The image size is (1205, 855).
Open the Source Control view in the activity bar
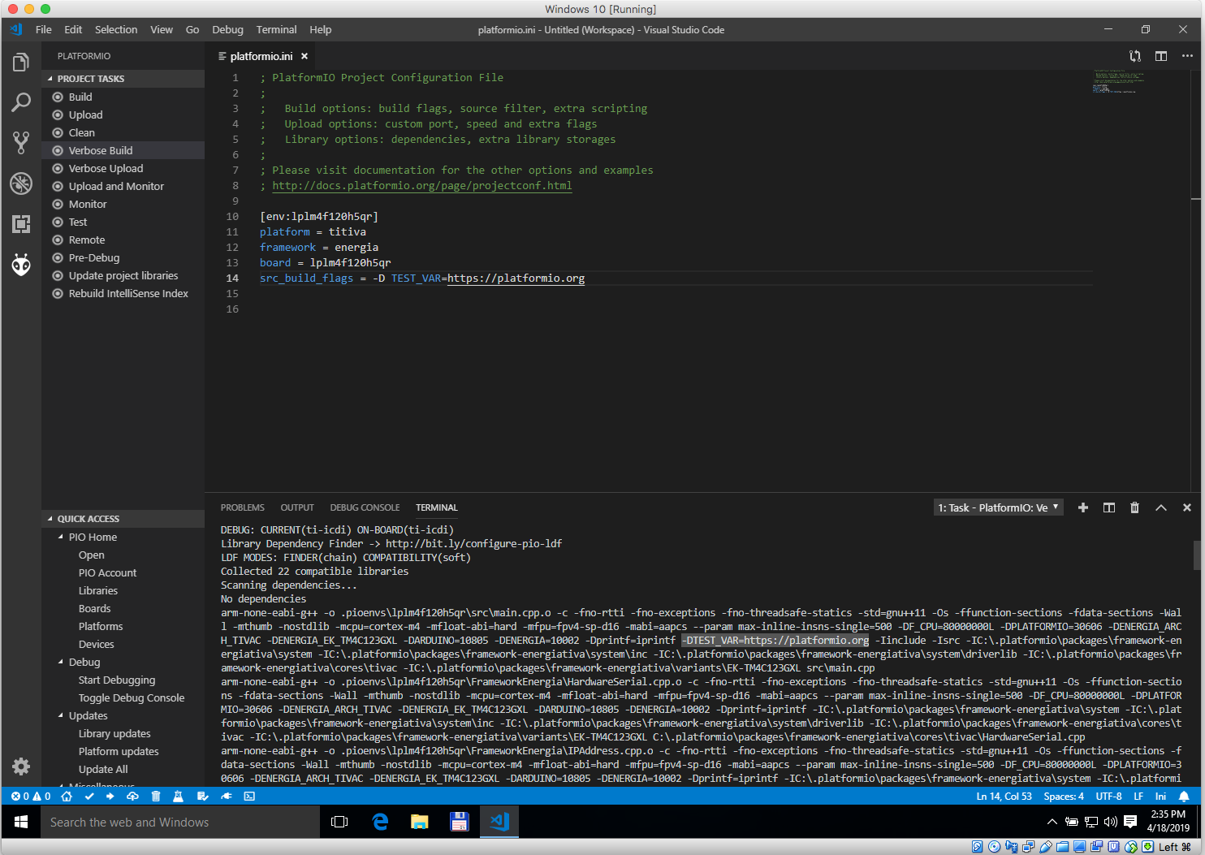21,142
